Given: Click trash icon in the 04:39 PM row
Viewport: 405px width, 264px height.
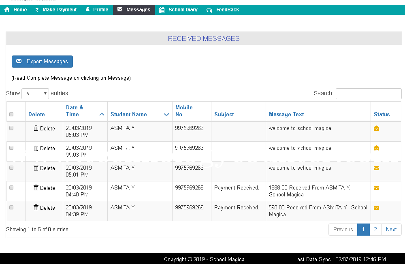Looking at the screenshot, I should tap(36, 207).
